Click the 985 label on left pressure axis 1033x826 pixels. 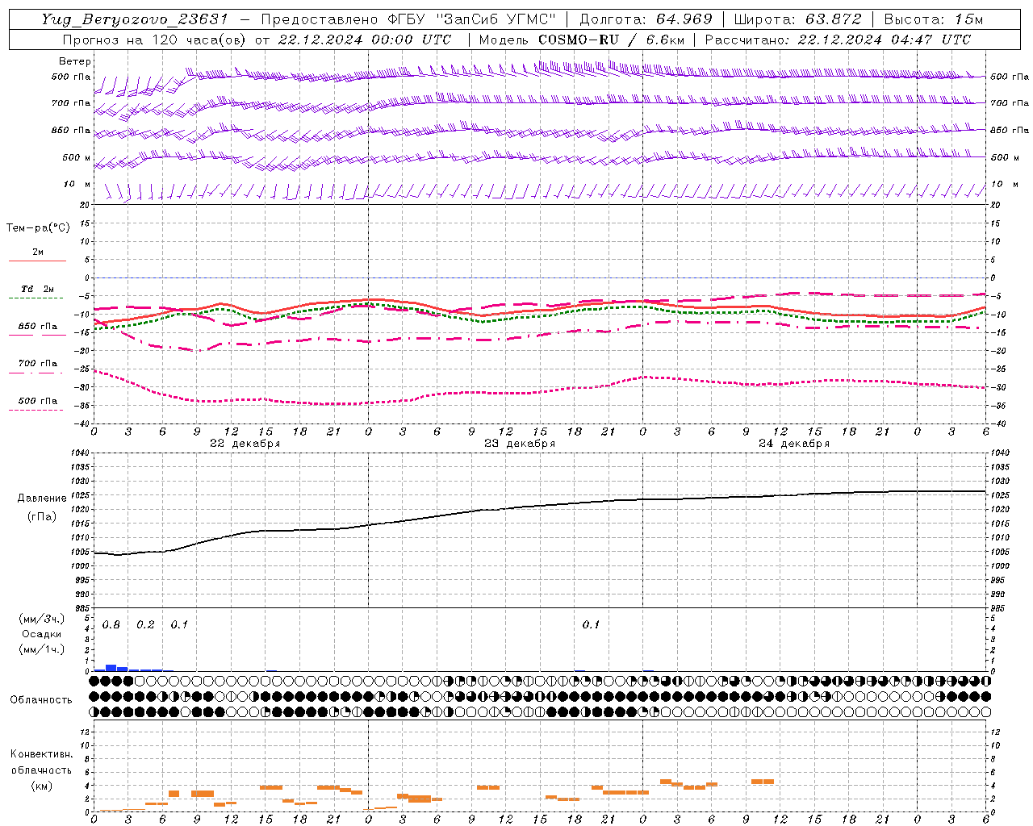[x=82, y=608]
